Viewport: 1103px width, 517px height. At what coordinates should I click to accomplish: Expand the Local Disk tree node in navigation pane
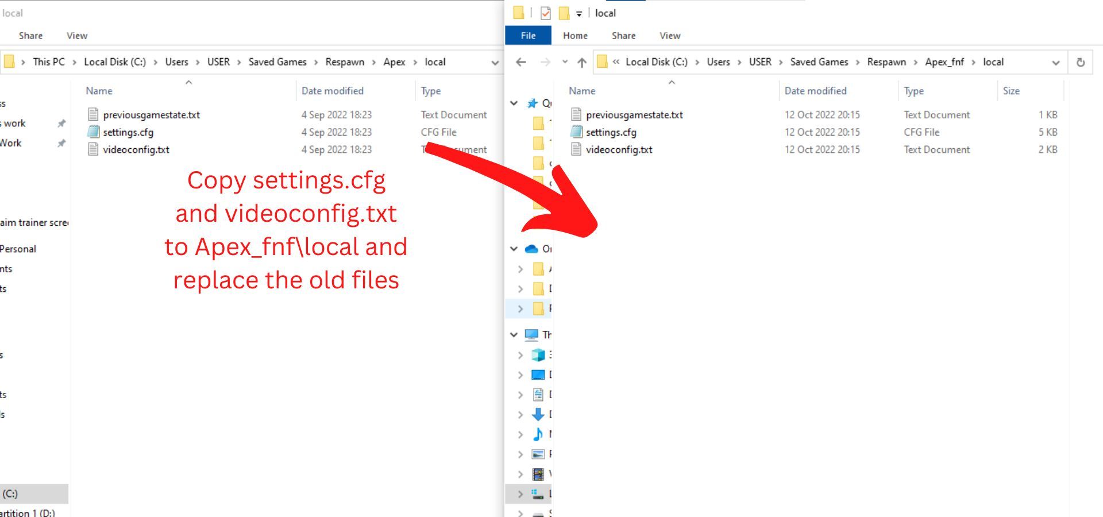click(x=520, y=494)
